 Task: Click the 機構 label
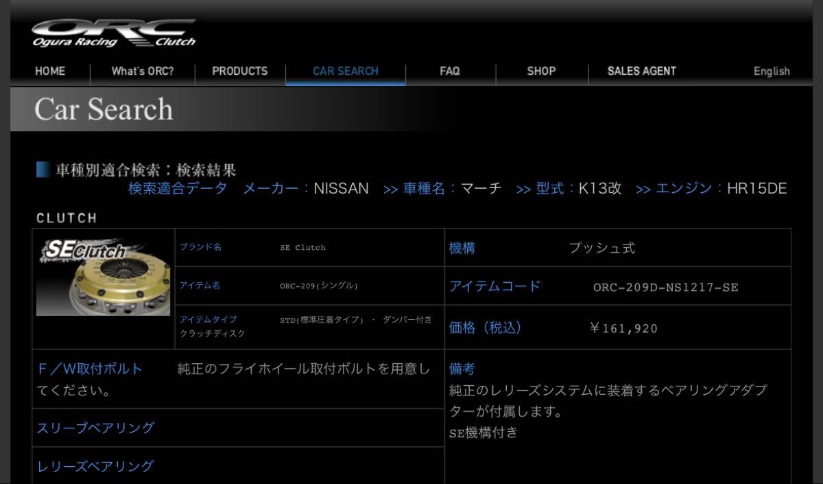pos(462,249)
